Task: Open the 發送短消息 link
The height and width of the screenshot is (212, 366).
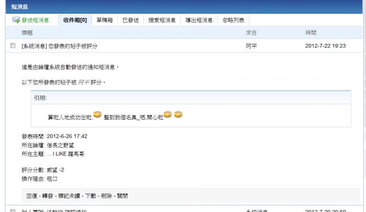Action: [36, 20]
